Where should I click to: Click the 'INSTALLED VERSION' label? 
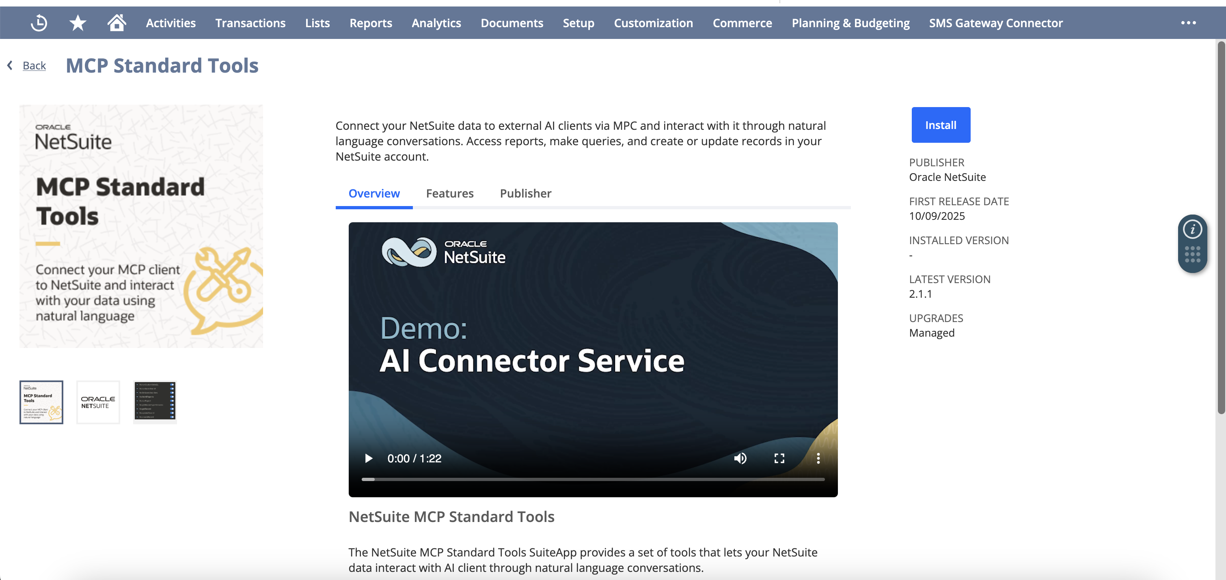(958, 241)
